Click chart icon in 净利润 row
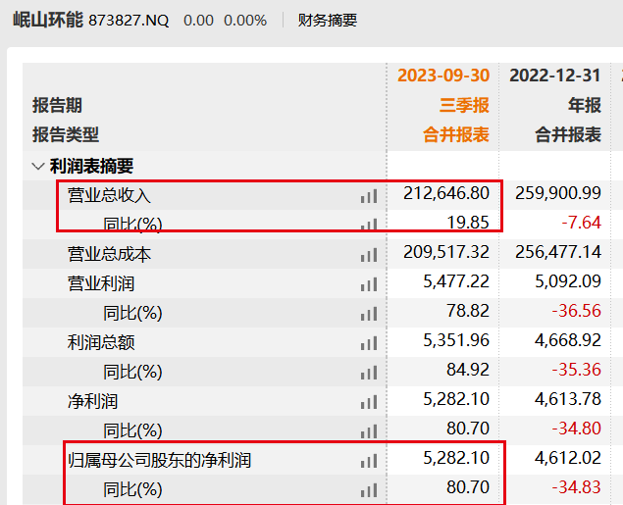The image size is (623, 505). coord(368,401)
